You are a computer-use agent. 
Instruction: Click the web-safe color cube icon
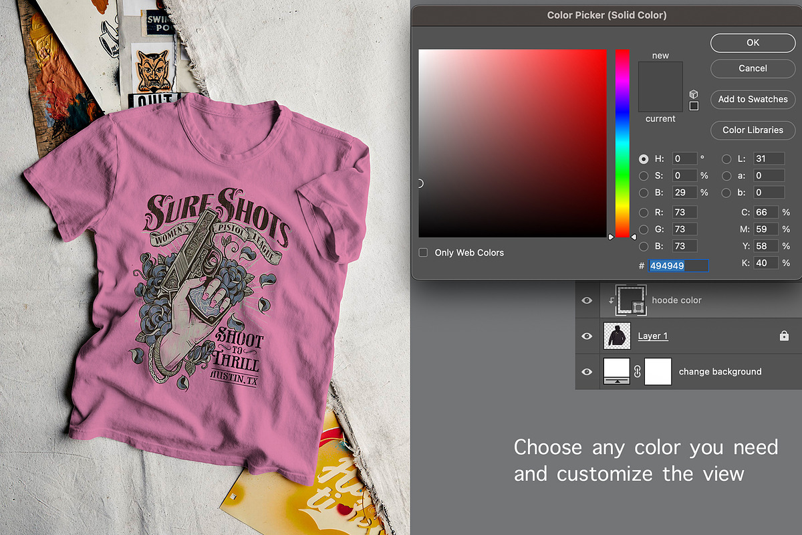694,94
